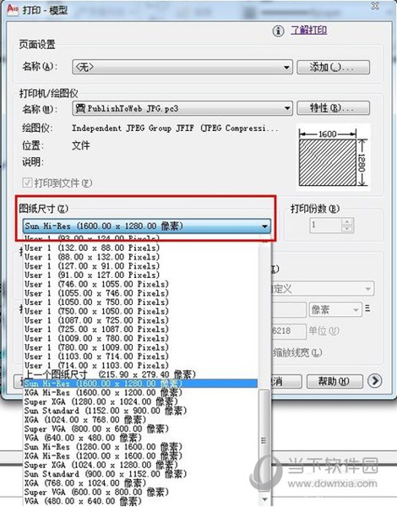This screenshot has width=397, height=507.
Task: Click the 打印份数 input field
Action: [x=325, y=226]
